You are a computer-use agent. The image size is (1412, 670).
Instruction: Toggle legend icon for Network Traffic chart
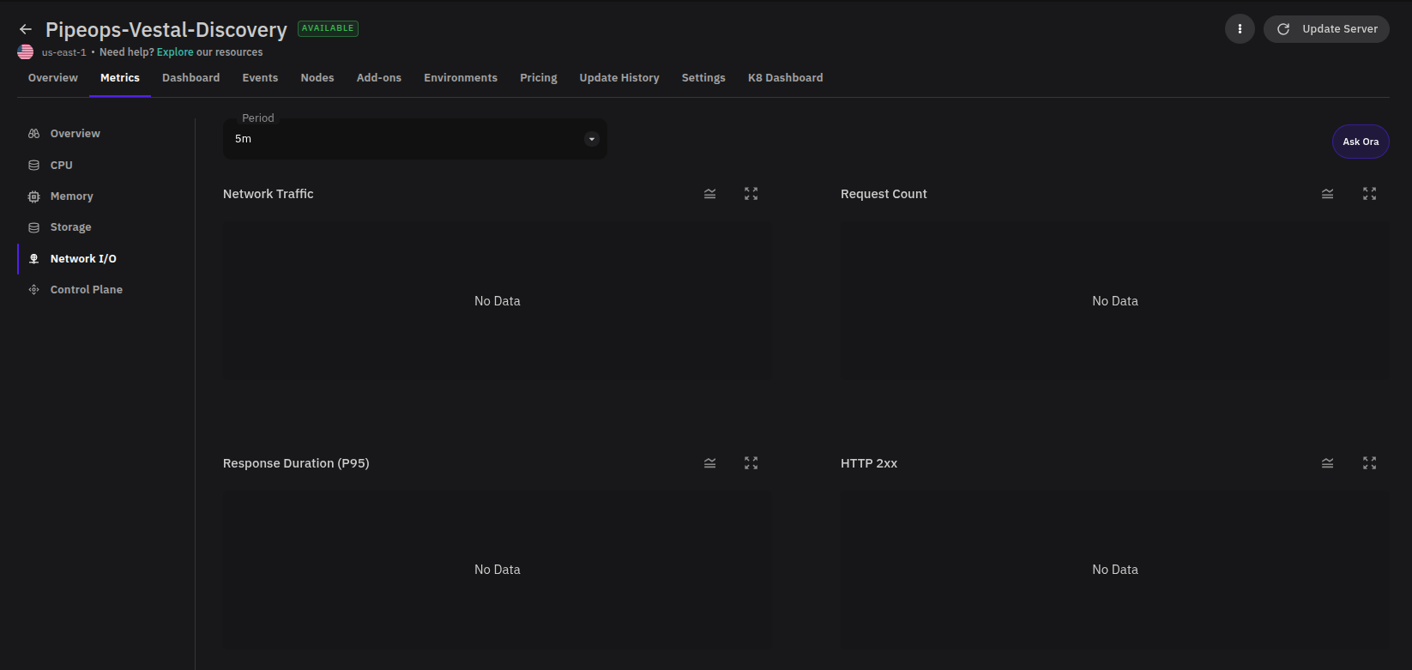click(x=709, y=194)
